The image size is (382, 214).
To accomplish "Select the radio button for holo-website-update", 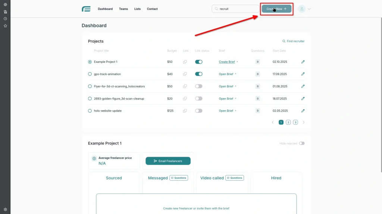I will point(90,110).
